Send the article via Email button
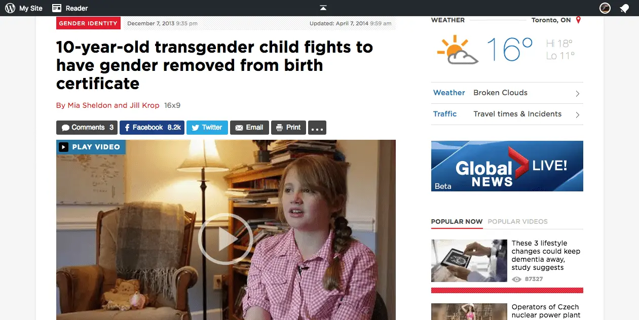This screenshot has height=320, width=639. pos(249,128)
